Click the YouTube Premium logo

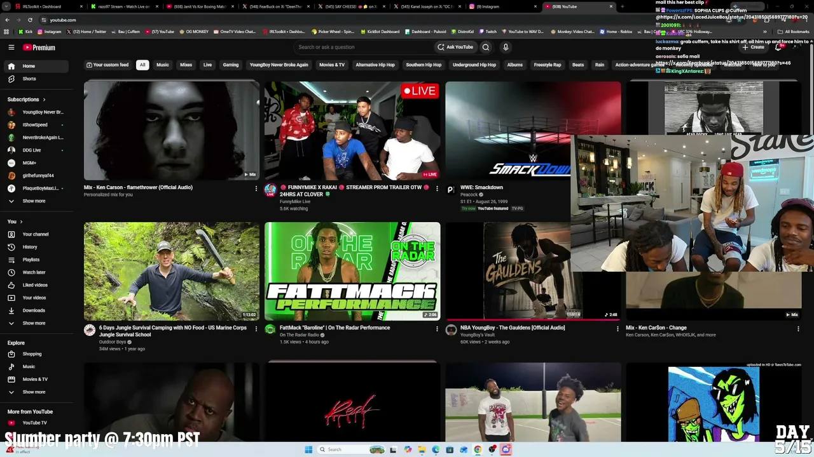pos(39,48)
